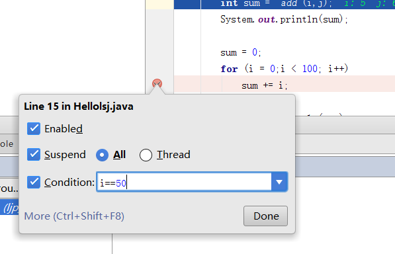Open More (Ctrl+Shift+F8) breakpoint settings
This screenshot has height=254, width=395.
point(74,216)
